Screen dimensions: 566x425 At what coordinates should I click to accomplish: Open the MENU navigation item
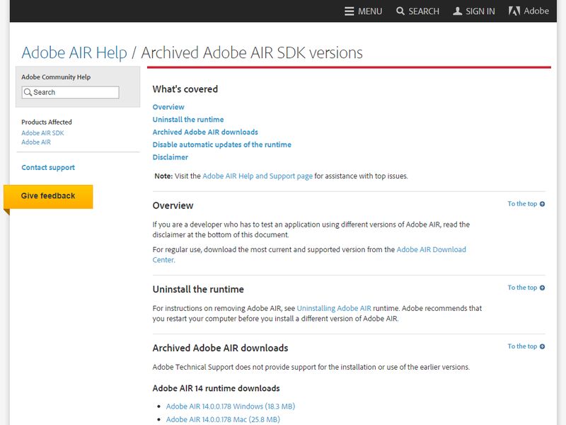tap(370, 11)
